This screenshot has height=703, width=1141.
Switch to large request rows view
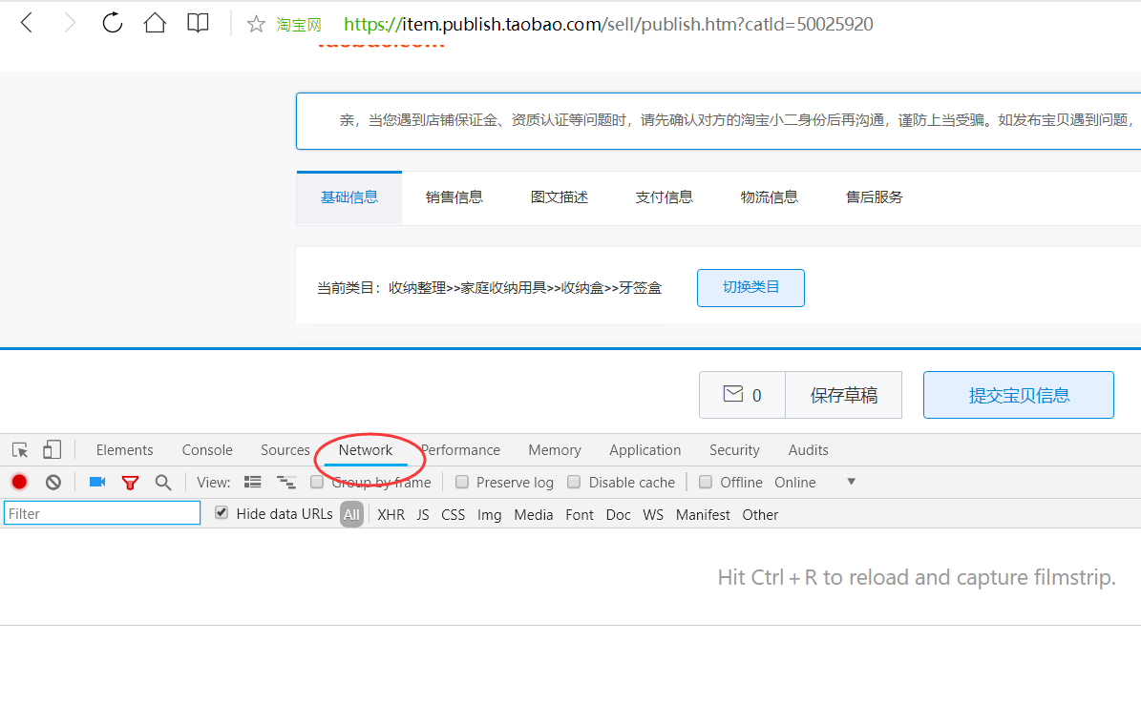[x=253, y=483]
